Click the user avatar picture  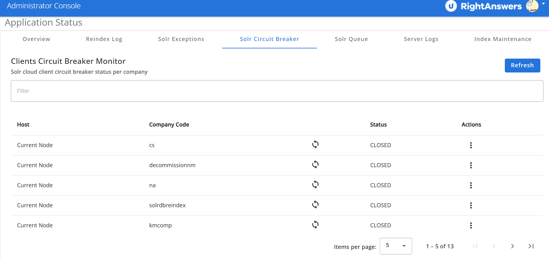(x=532, y=6)
